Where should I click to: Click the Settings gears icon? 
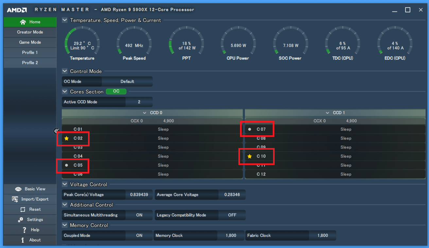(21, 220)
